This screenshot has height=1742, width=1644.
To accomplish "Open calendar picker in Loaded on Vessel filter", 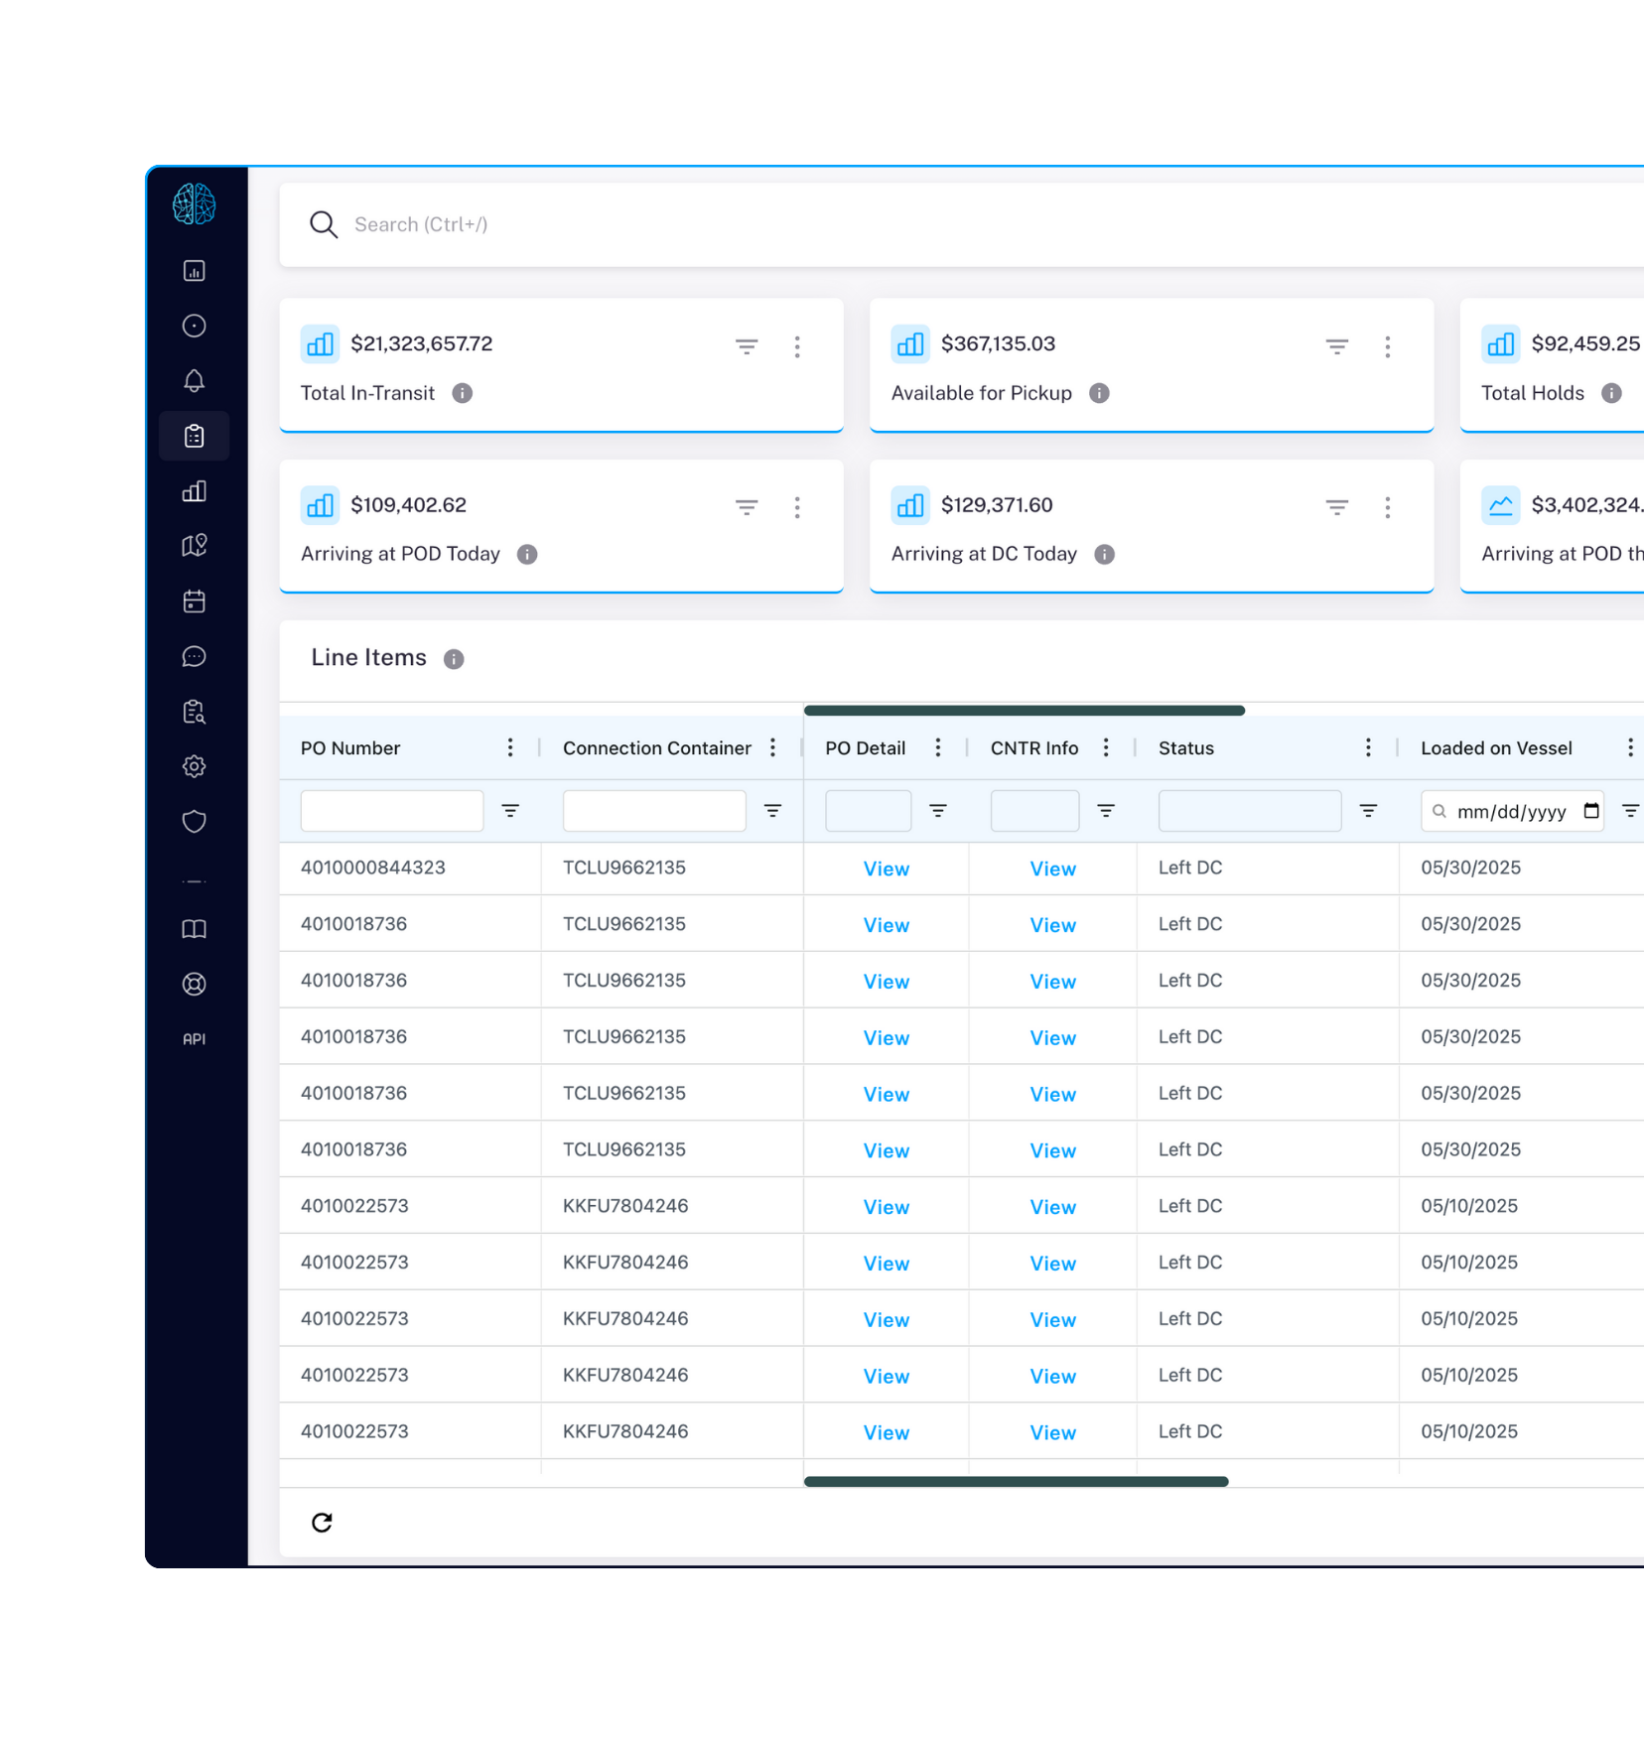I will [1591, 811].
